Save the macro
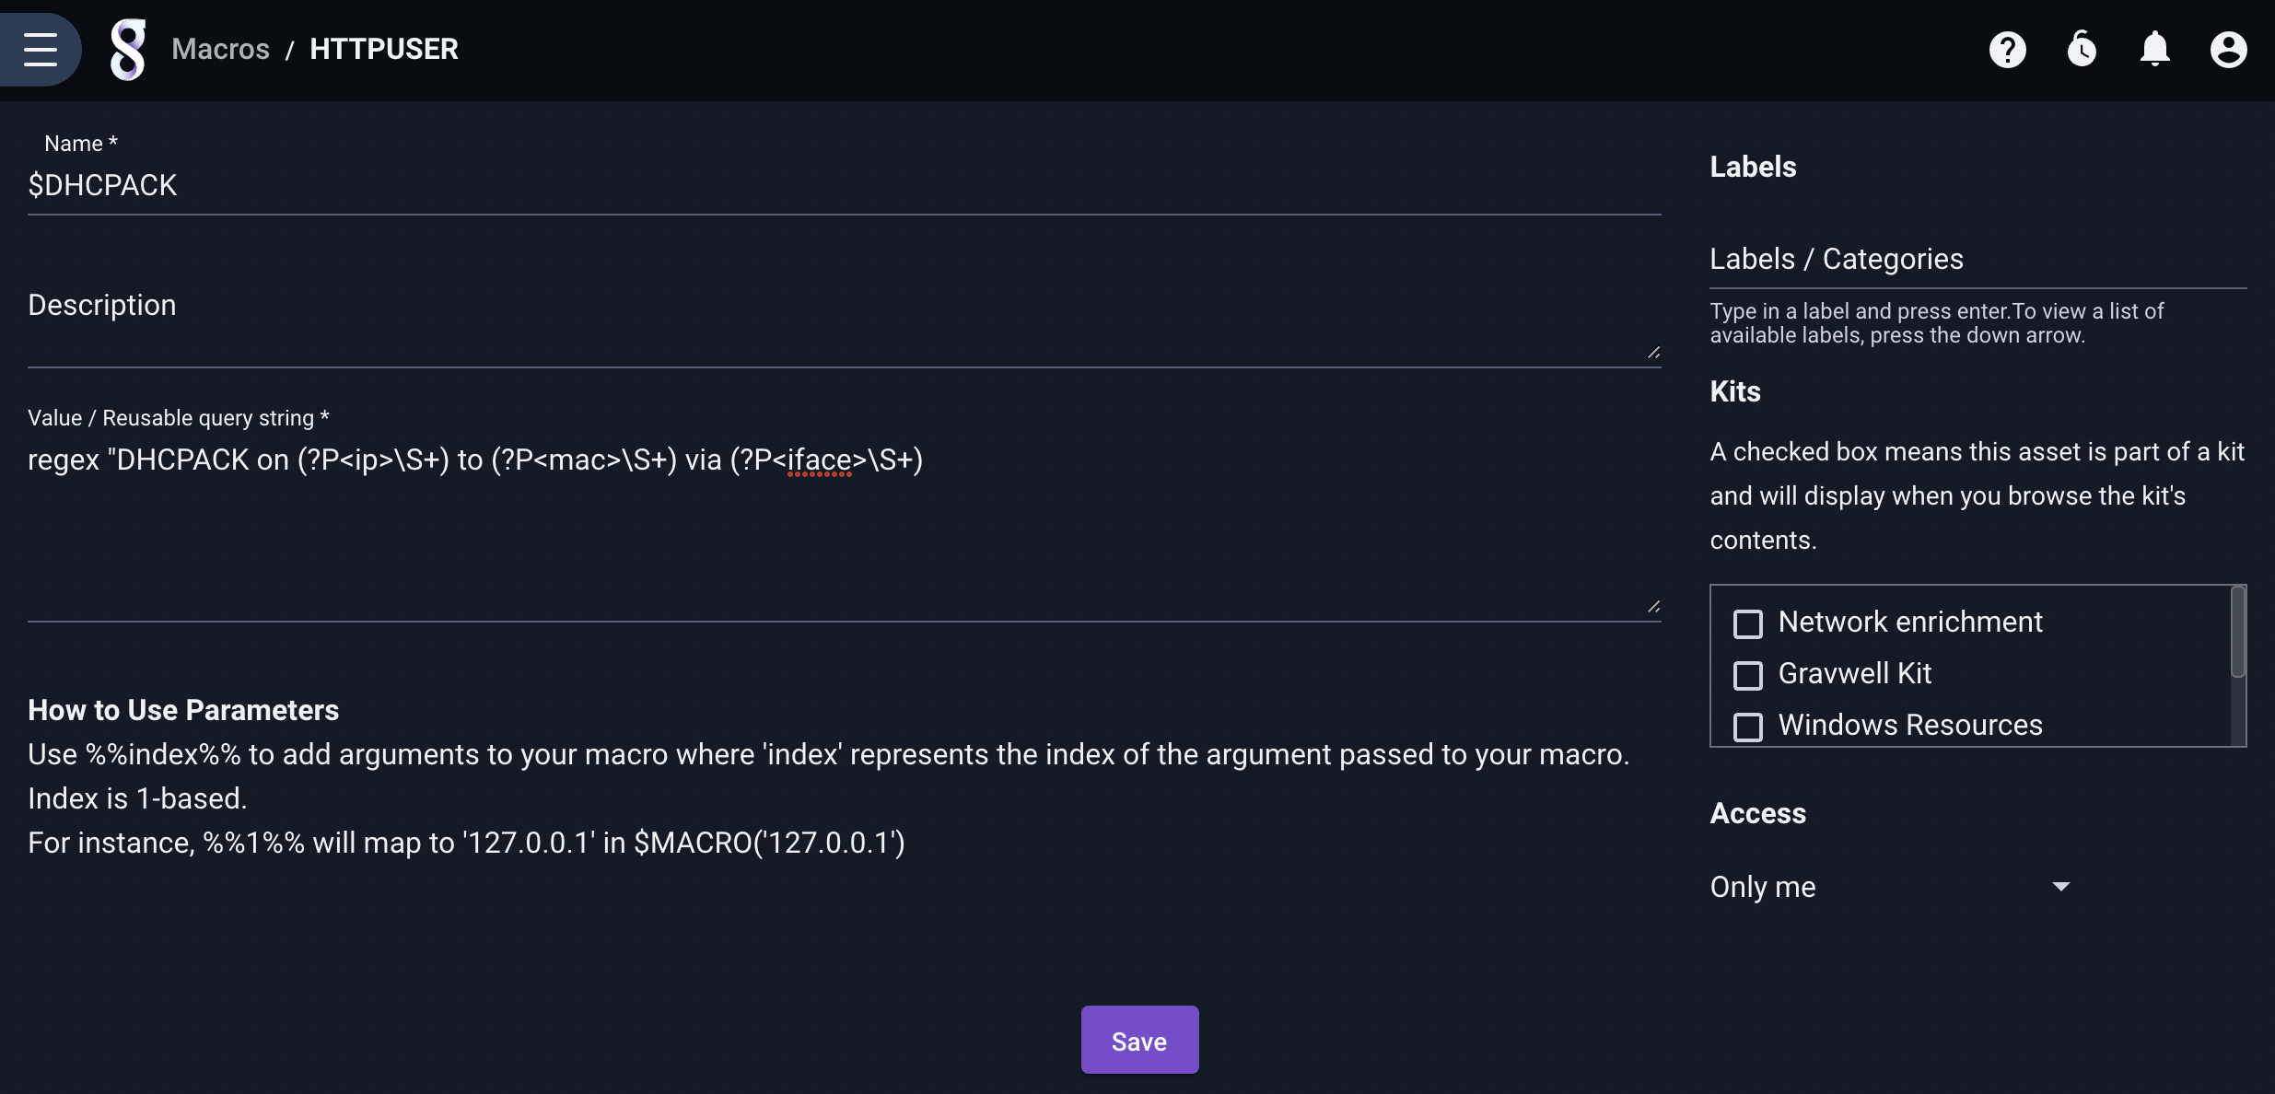This screenshot has height=1094, width=2275. click(x=1139, y=1041)
